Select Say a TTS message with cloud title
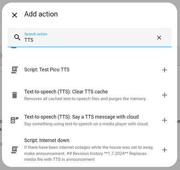 click(82, 117)
